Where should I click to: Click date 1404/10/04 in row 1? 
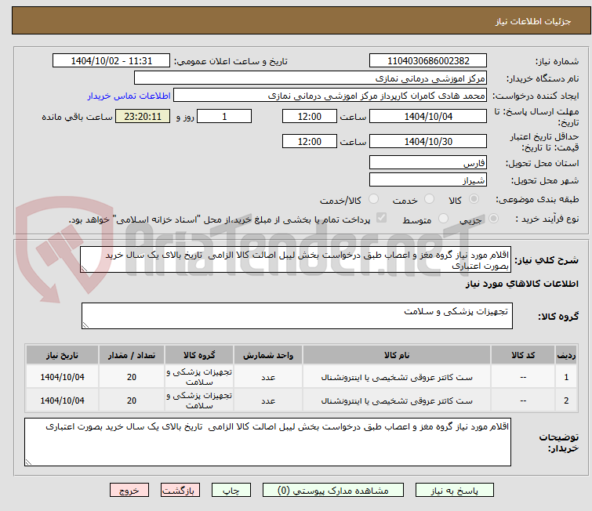(x=62, y=377)
